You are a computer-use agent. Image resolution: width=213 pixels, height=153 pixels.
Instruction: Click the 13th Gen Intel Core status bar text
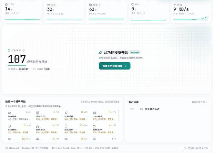click(67, 148)
